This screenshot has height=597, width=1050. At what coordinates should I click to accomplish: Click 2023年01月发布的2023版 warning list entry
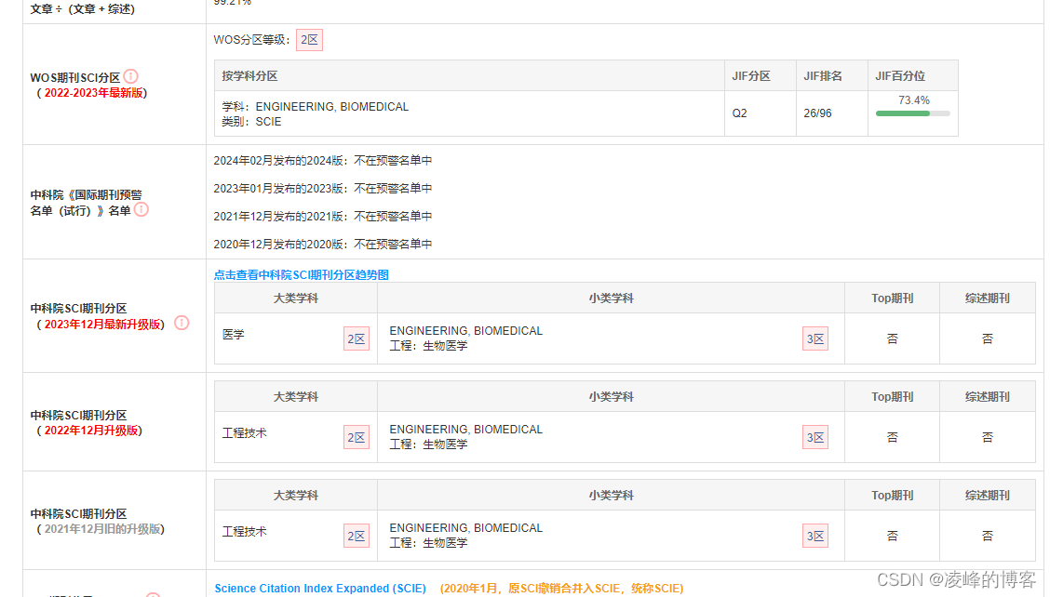coord(323,188)
